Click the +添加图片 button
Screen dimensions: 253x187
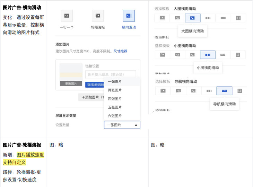click(92, 97)
